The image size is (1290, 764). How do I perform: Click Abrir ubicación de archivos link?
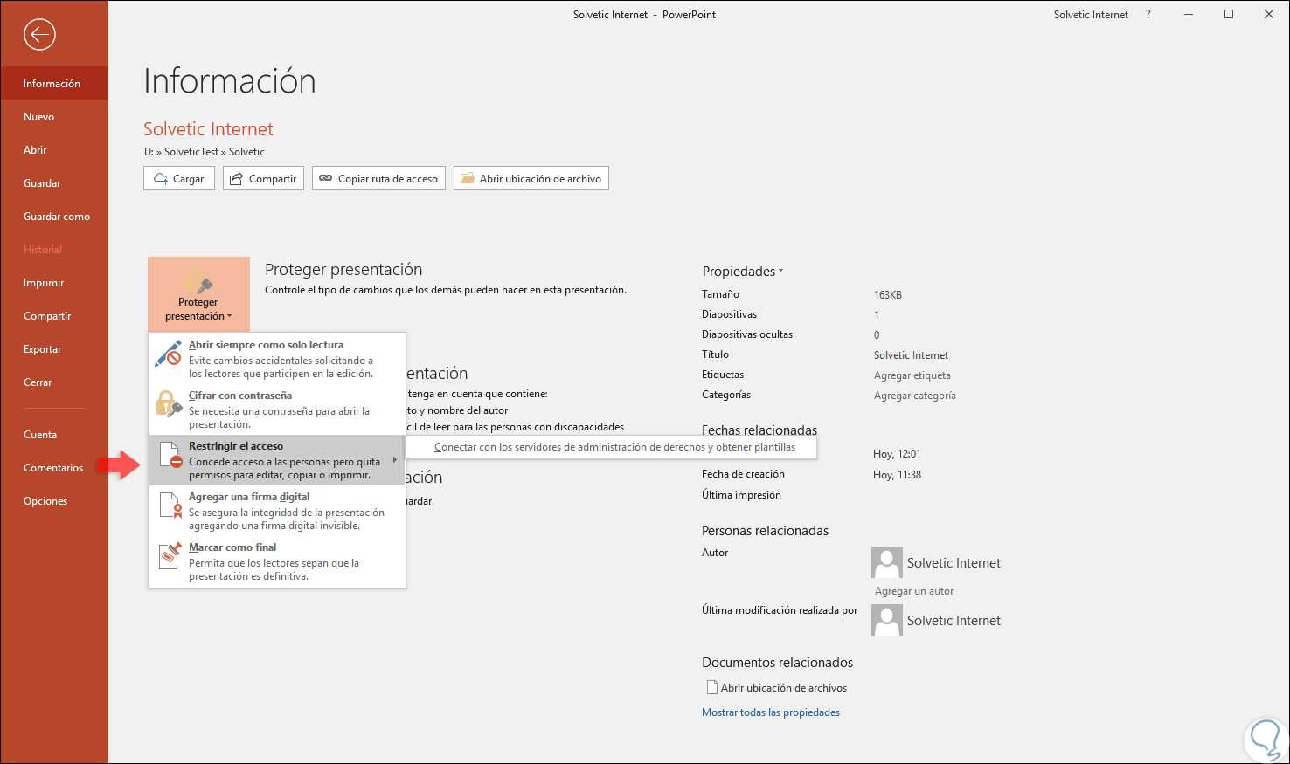tap(783, 688)
